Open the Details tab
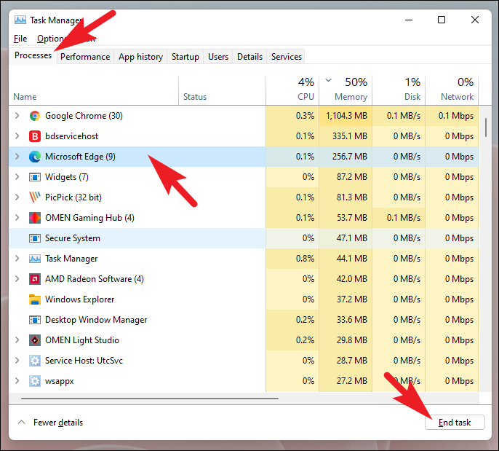 click(249, 57)
